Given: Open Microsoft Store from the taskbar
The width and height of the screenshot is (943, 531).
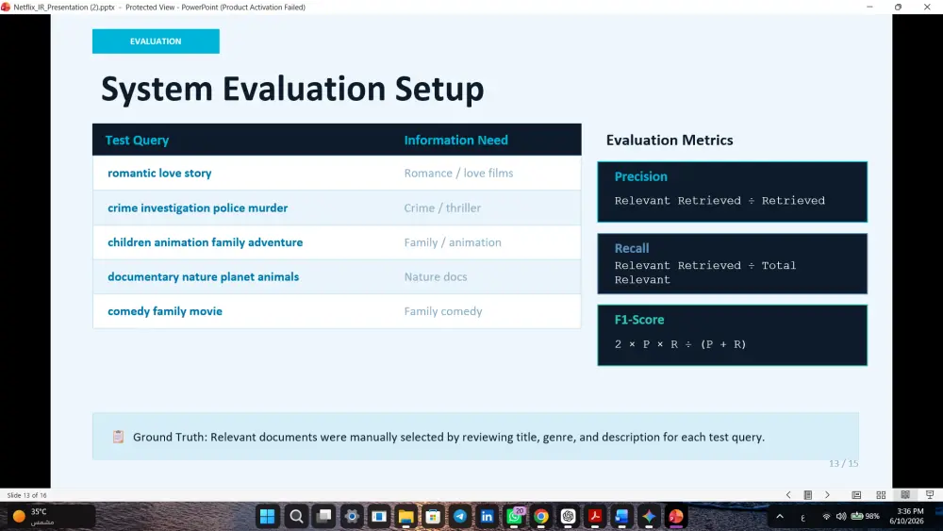Looking at the screenshot, I should pos(433,517).
